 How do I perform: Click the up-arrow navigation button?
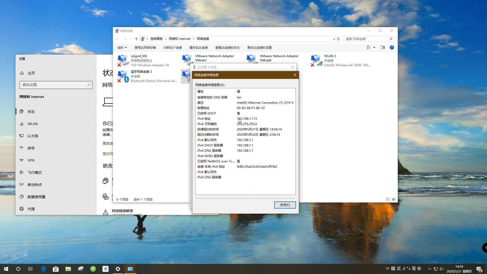[136, 39]
